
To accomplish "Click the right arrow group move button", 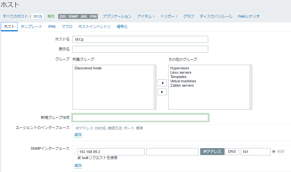I will click(x=162, y=92).
